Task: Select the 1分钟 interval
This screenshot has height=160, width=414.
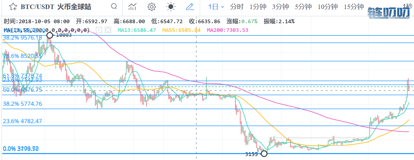Action: [x=258, y=7]
